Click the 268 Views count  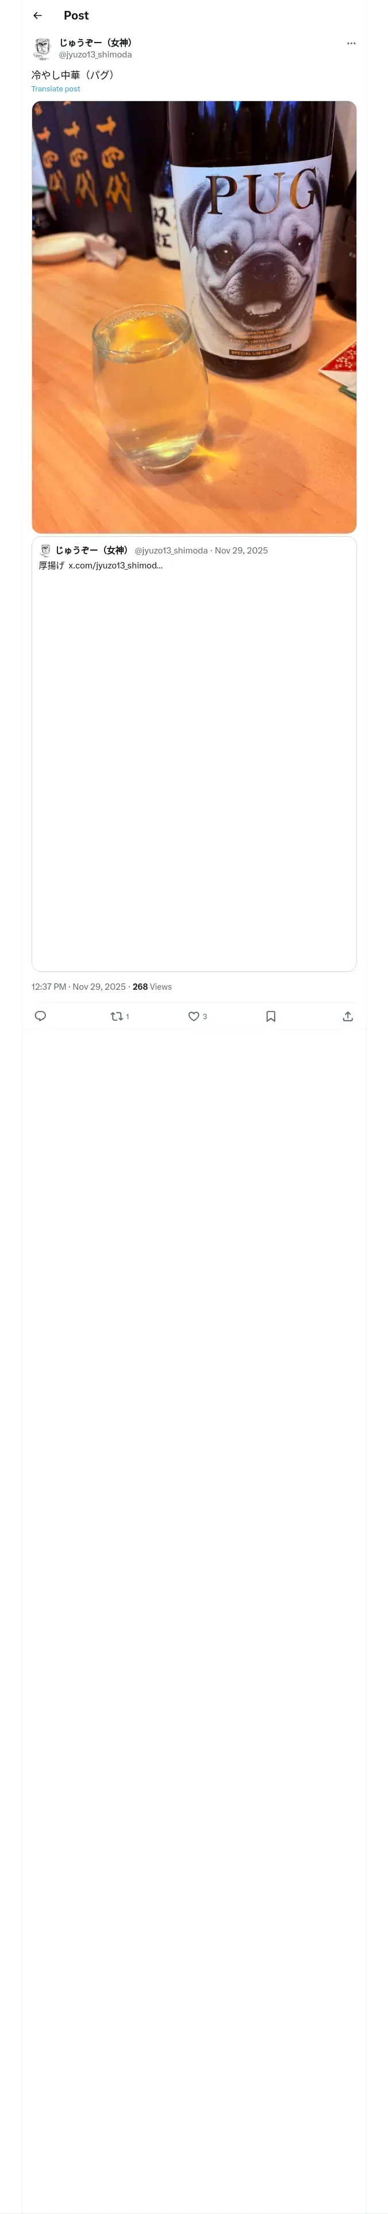(152, 987)
